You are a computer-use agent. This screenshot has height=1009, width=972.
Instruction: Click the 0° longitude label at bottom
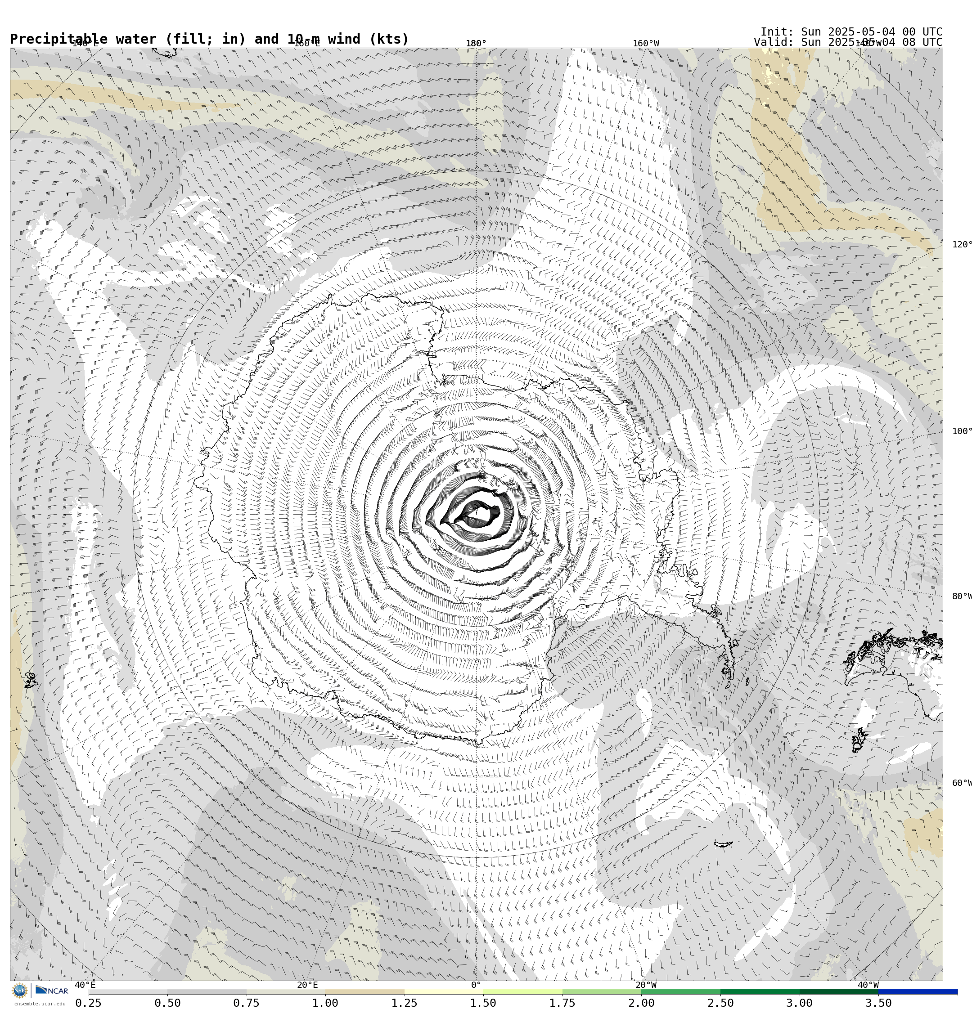476,985
